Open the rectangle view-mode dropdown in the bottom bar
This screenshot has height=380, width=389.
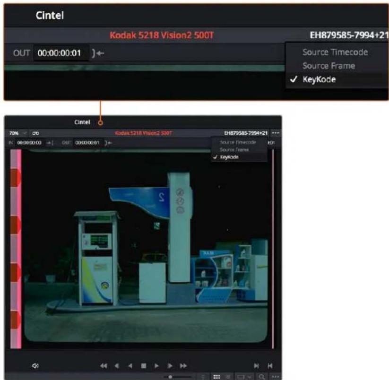point(244,377)
